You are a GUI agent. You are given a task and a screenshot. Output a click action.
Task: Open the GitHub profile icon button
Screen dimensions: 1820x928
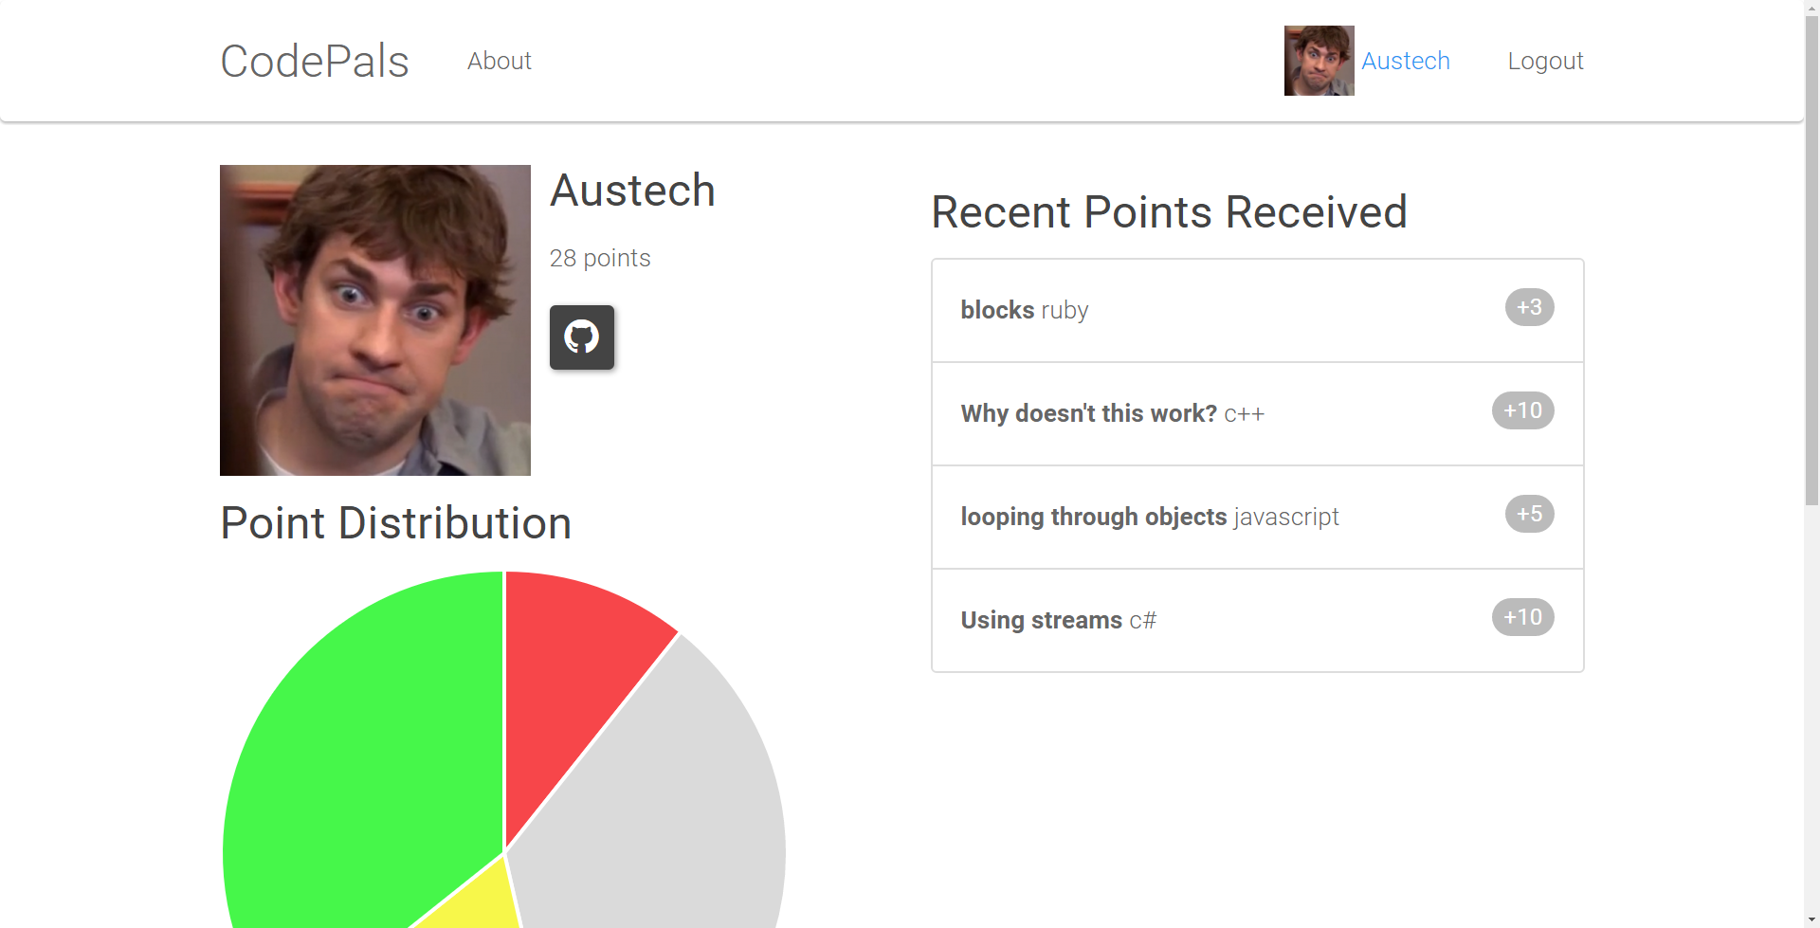click(582, 337)
